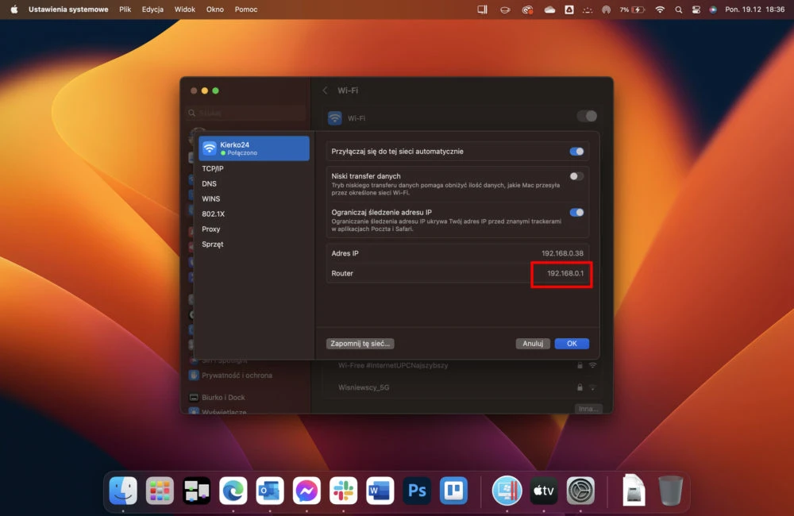The image size is (794, 516).
Task: Open Messenger from the Dock
Action: (x=306, y=490)
